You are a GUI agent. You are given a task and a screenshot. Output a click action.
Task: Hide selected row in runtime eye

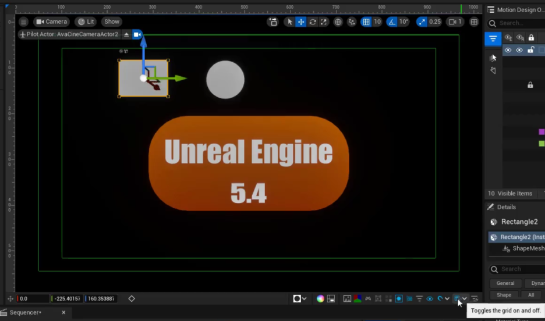coord(519,51)
